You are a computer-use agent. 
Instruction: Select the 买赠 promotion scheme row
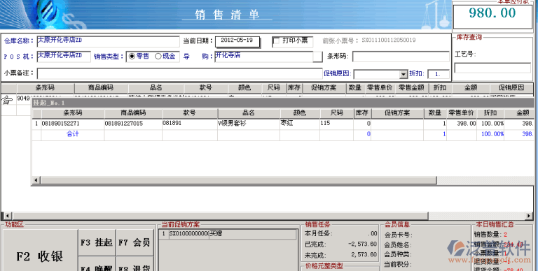[x=228, y=234]
